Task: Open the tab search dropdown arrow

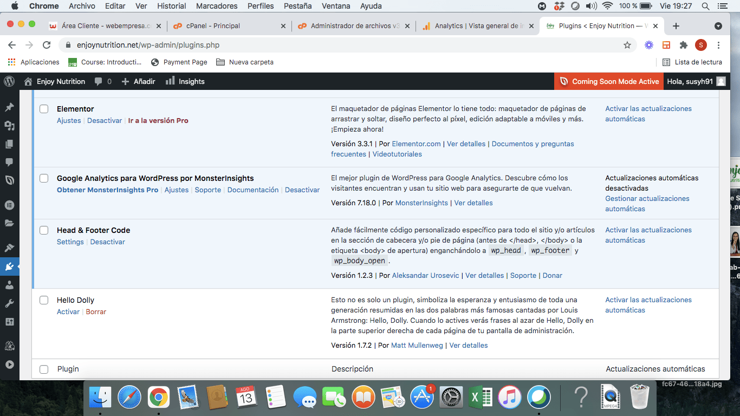Action: pyautogui.click(x=718, y=26)
